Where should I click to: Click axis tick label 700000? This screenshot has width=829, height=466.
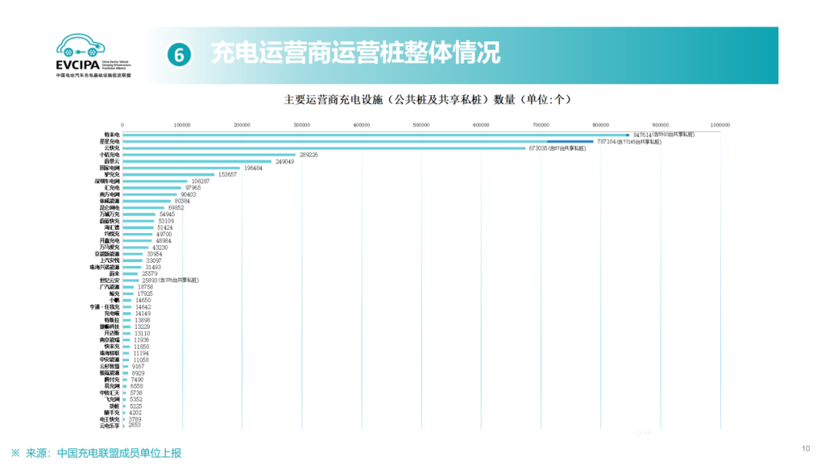point(540,125)
